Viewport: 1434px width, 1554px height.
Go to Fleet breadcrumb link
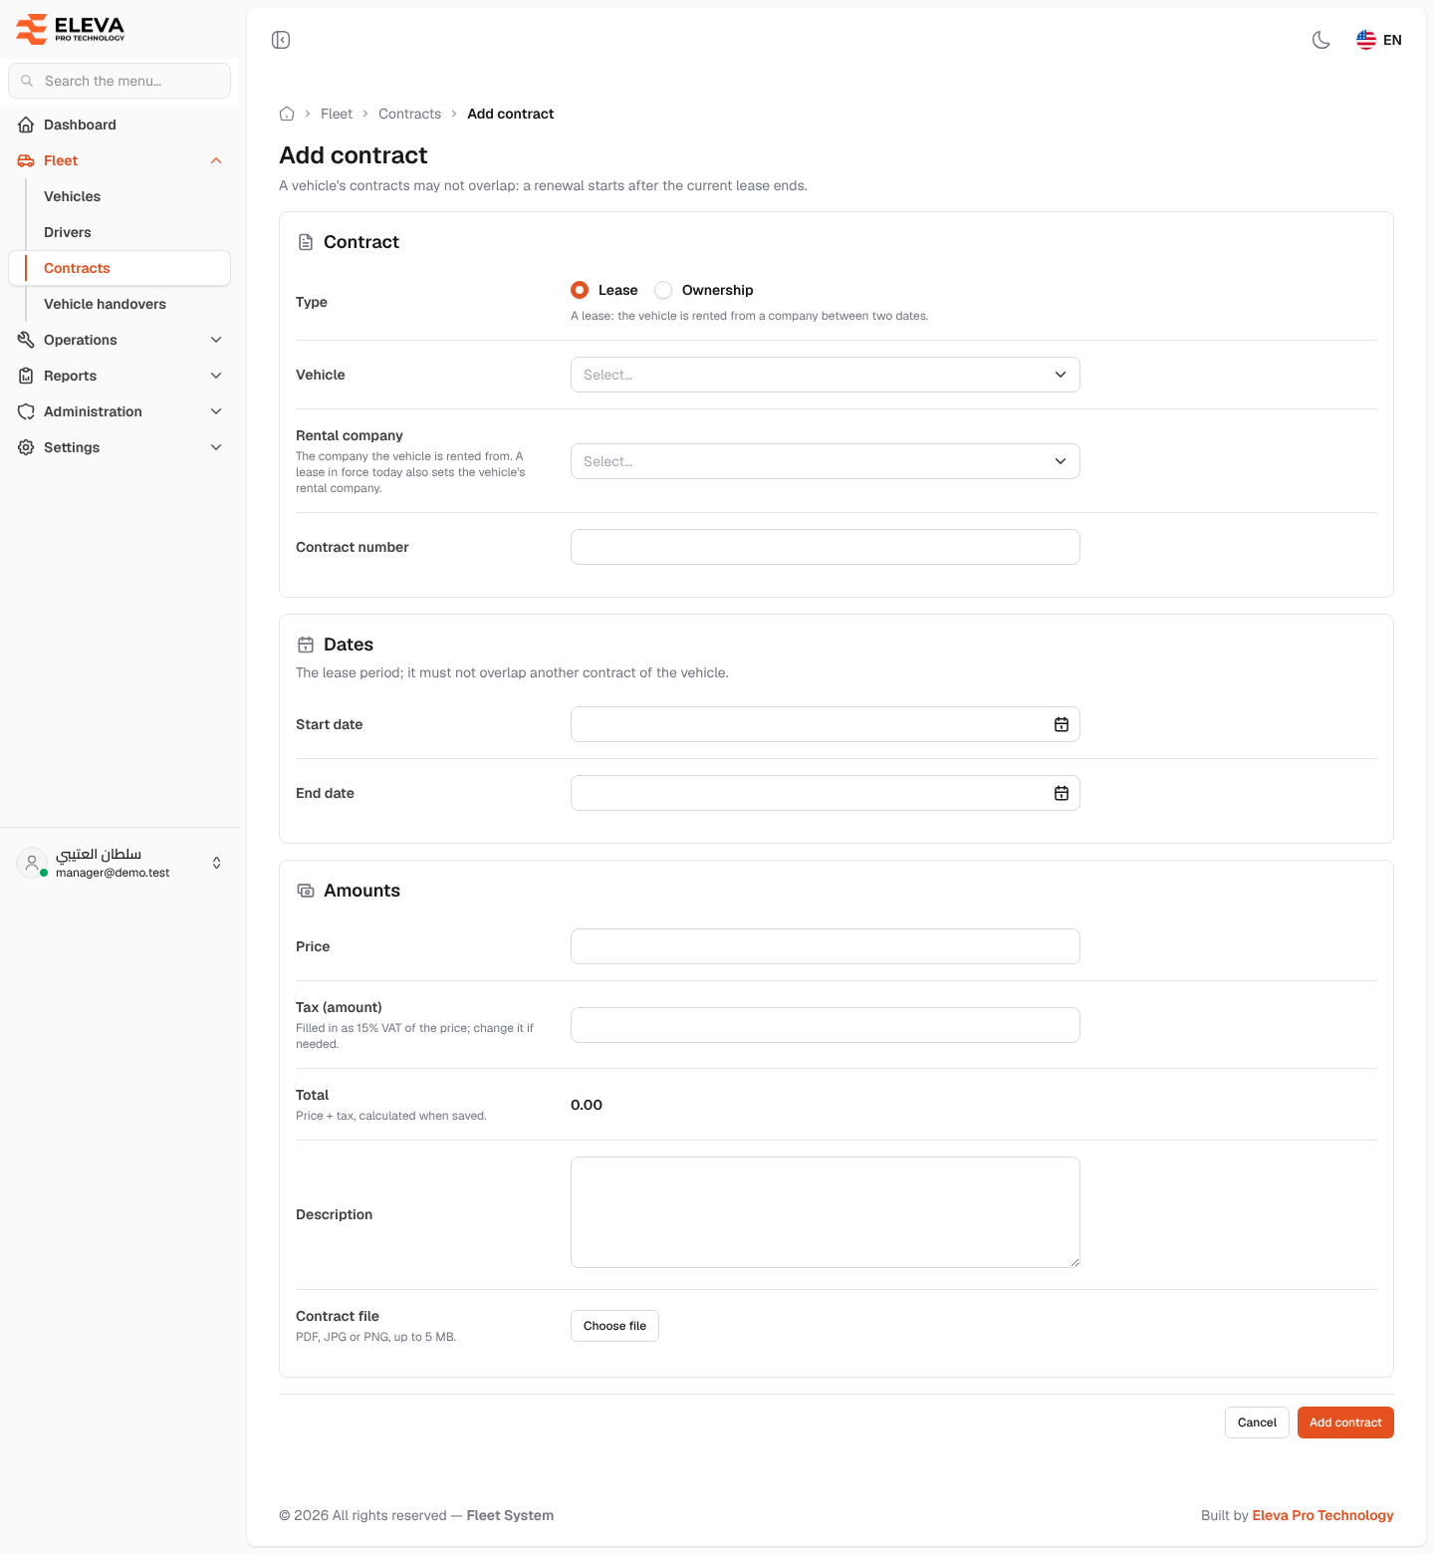pos(337,114)
